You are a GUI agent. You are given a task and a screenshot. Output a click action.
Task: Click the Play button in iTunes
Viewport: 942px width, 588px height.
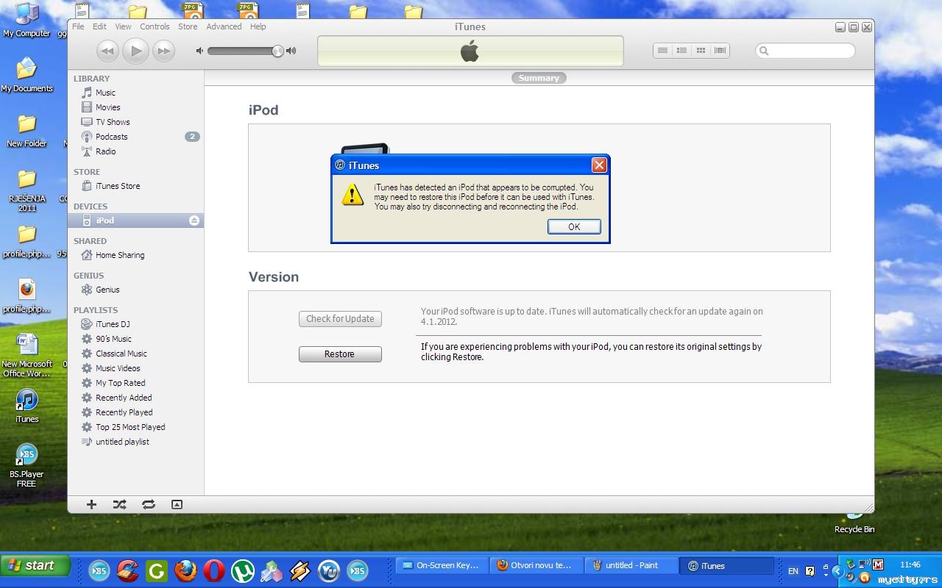[x=135, y=50]
